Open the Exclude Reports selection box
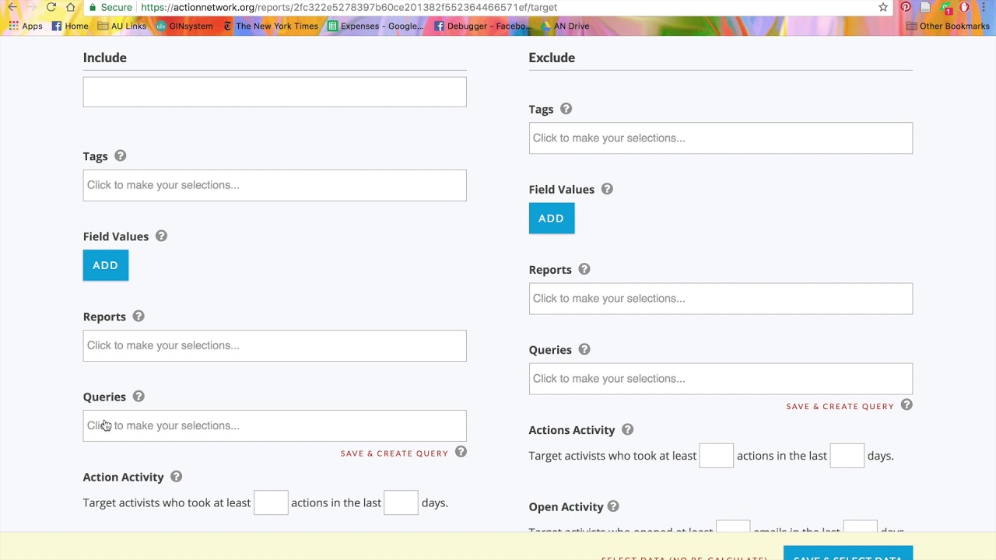The image size is (996, 560). pos(721,299)
